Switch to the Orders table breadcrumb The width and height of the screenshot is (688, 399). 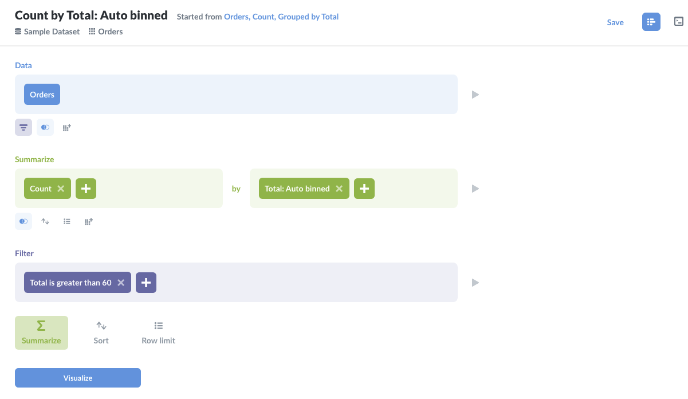(x=105, y=32)
